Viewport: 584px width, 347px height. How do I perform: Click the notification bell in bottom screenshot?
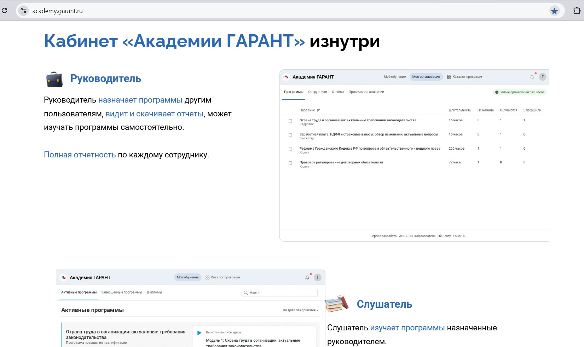307,278
